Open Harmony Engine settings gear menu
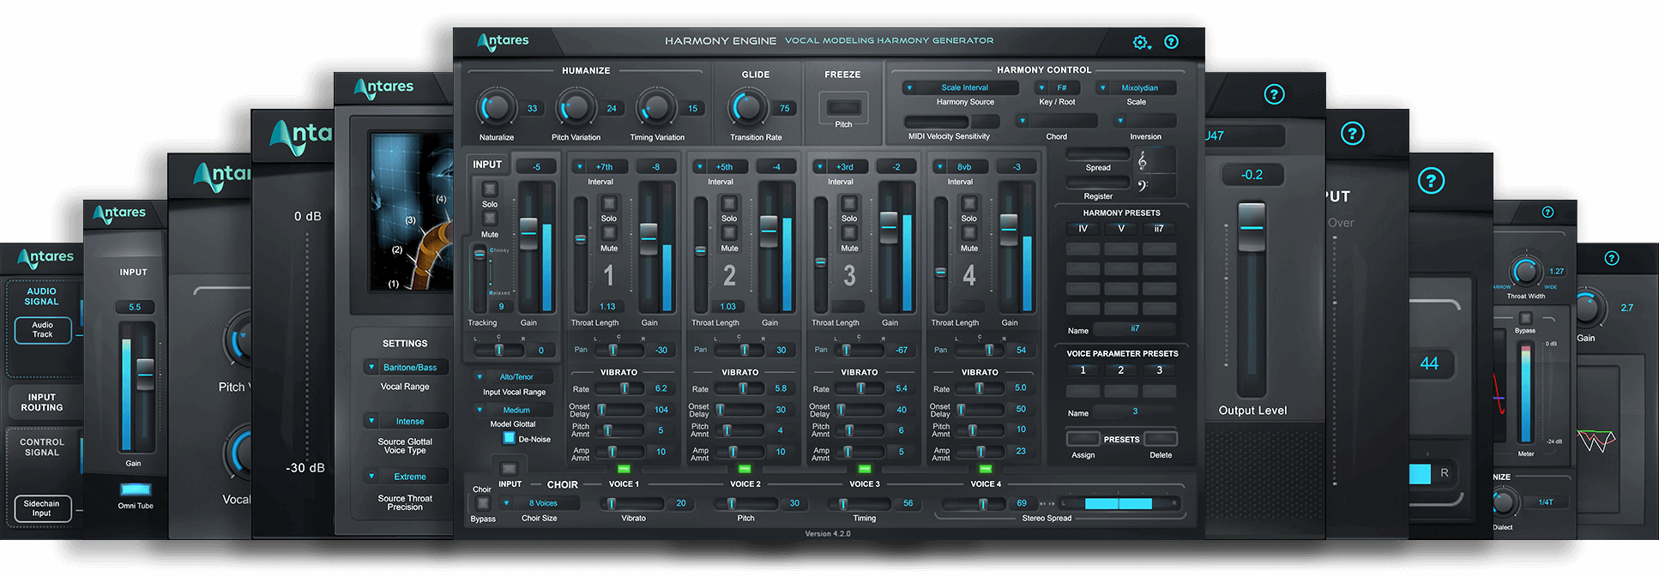Screen dimensions: 1659x576 (1140, 42)
